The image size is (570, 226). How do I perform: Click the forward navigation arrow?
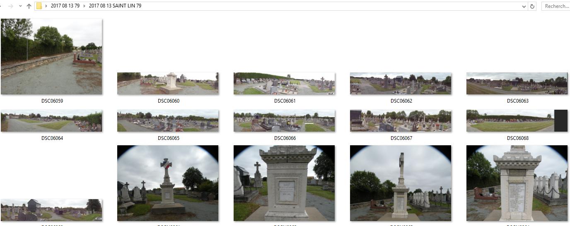tap(11, 6)
